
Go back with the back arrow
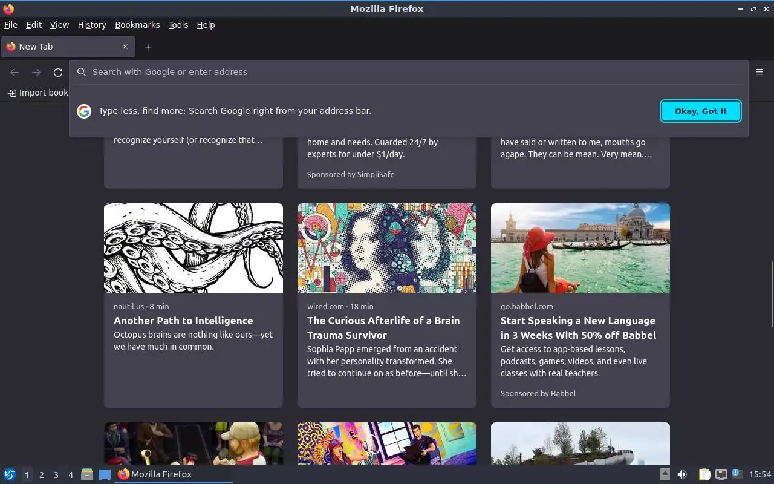(x=15, y=73)
